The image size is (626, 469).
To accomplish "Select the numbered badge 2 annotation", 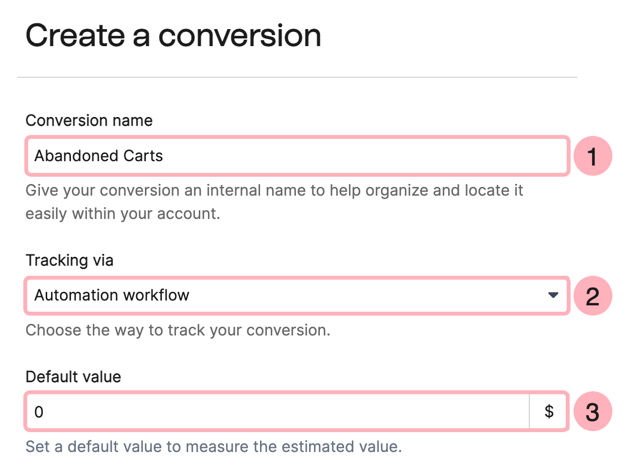I will click(x=592, y=296).
